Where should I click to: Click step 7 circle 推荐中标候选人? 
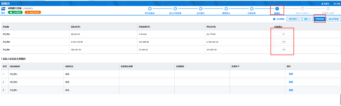tap(303, 9)
